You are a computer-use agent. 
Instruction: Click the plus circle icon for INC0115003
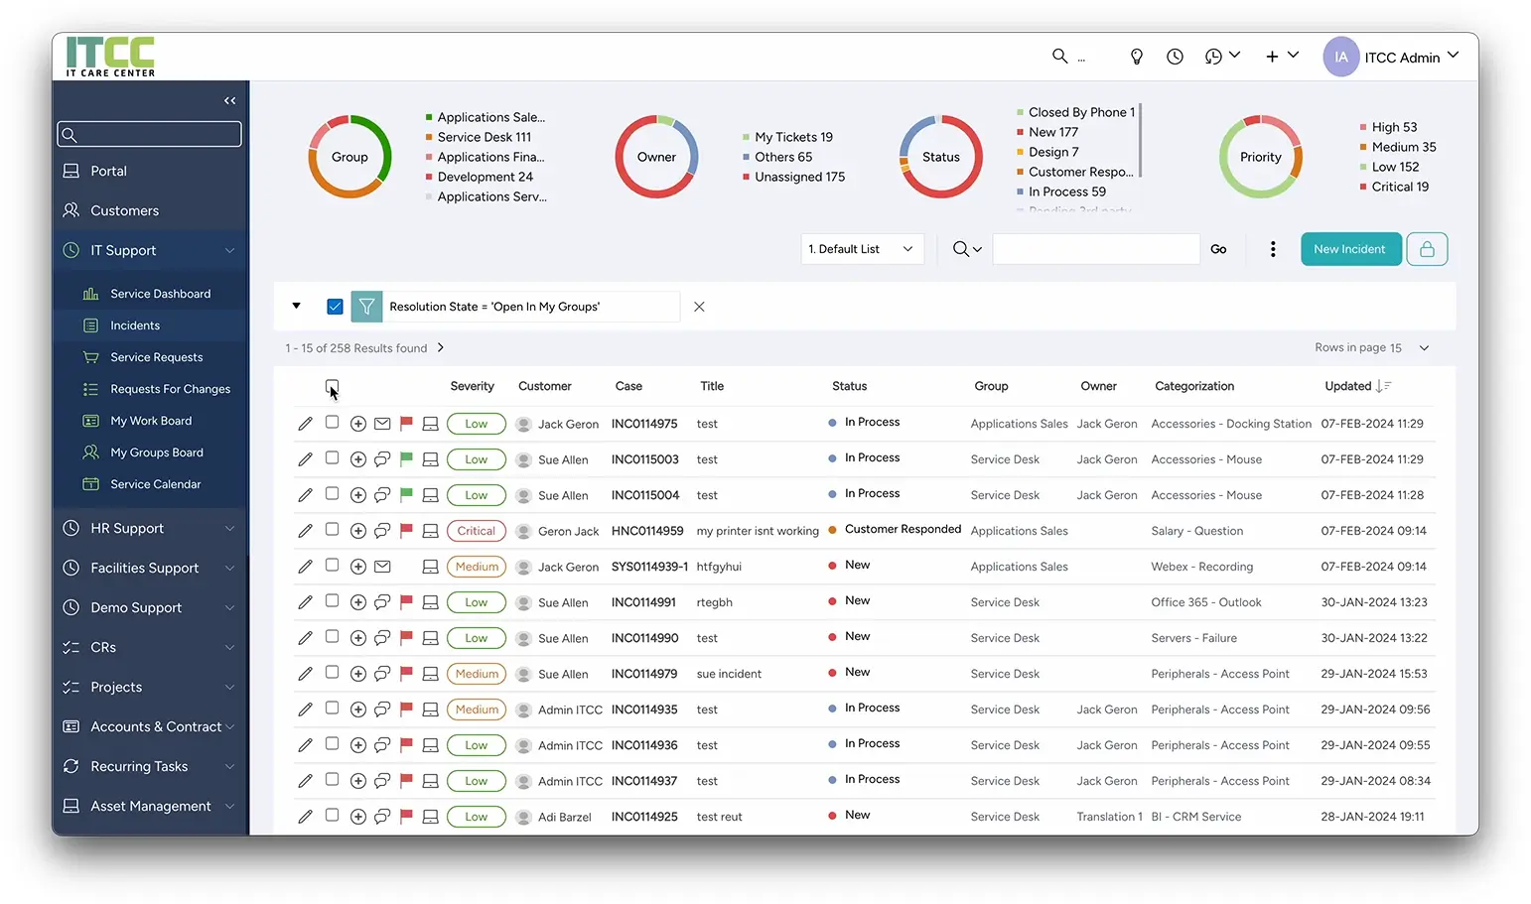(x=357, y=459)
